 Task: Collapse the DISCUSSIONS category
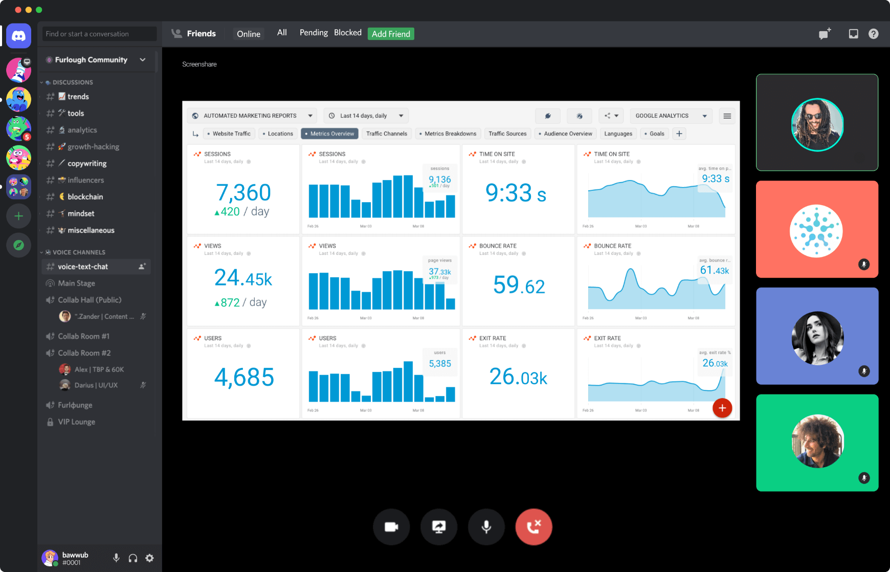coord(72,82)
